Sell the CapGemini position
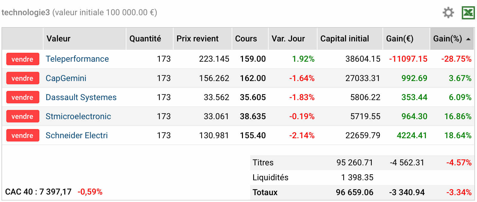This screenshot has height=202, width=477. [23, 78]
